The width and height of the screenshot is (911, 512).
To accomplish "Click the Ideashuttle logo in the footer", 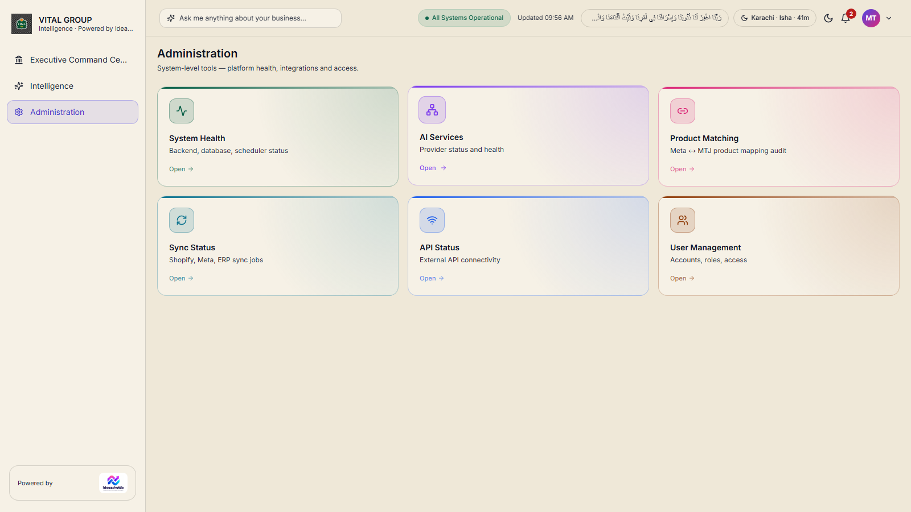I will [x=113, y=483].
